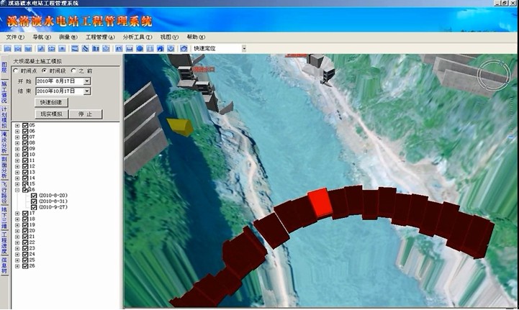Click the diagonal ruler measure toolbar icon

85,49
